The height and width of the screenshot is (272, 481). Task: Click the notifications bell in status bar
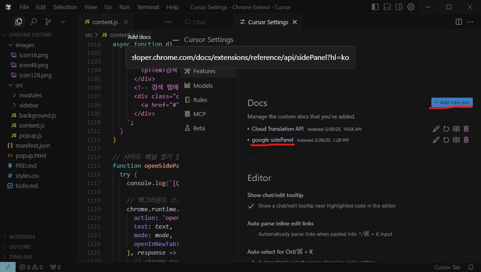[471, 267]
